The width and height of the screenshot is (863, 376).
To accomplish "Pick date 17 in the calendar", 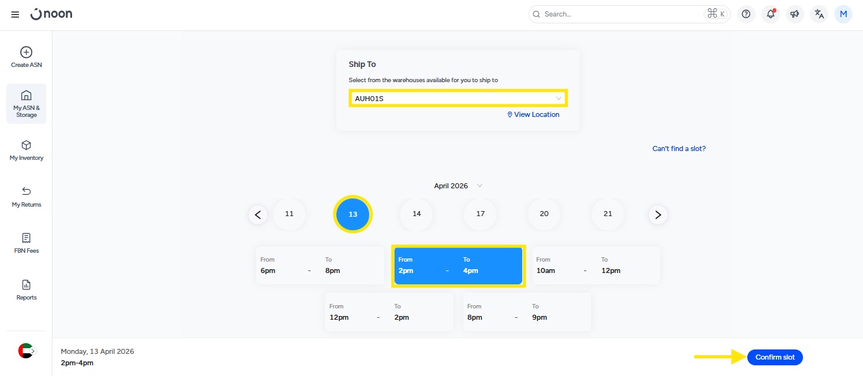I will pos(480,214).
